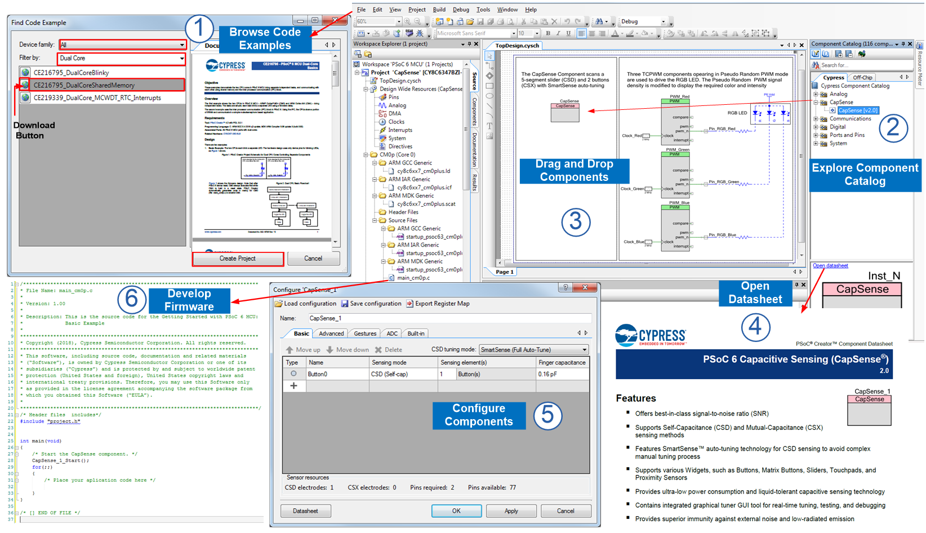The image size is (926, 533).
Task: Click the font color A icon
Action: (615, 33)
